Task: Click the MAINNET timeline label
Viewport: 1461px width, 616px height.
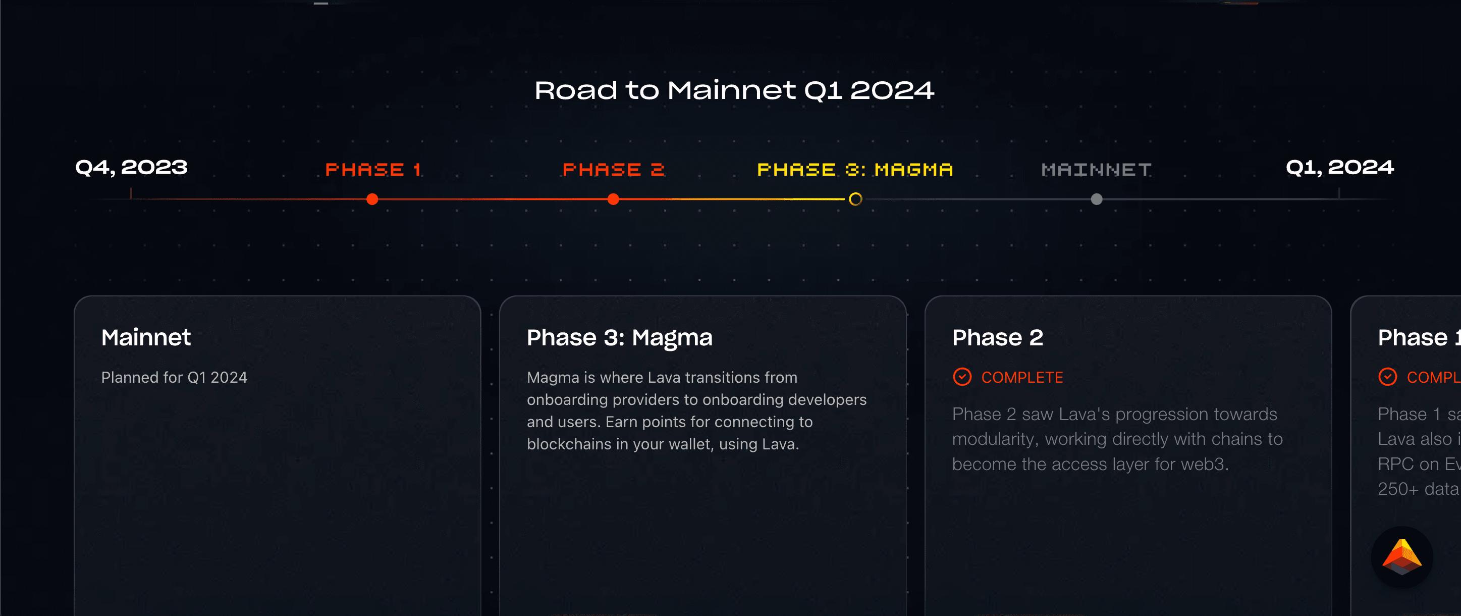Action: 1096,169
